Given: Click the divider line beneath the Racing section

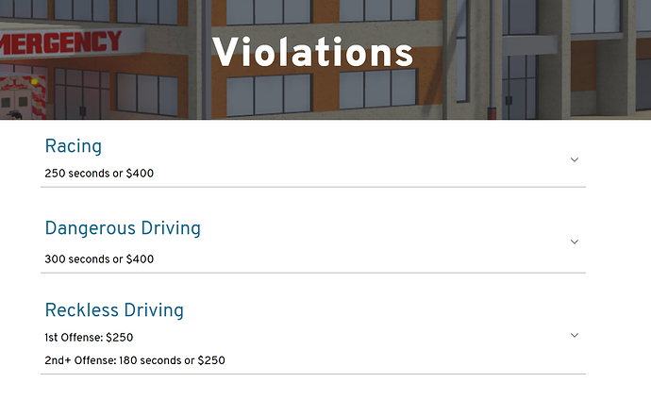Looking at the screenshot, I should [x=313, y=187].
